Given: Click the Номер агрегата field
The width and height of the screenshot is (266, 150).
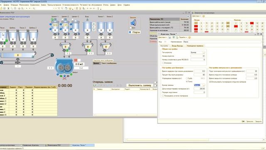Looking at the screenshot, I should [x=198, y=56].
